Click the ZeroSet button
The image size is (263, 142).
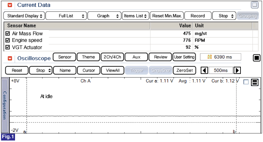point(184,70)
